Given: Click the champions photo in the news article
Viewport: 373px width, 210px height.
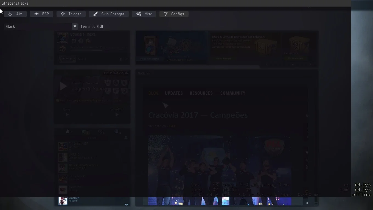Looking at the screenshot, I should click(220, 170).
